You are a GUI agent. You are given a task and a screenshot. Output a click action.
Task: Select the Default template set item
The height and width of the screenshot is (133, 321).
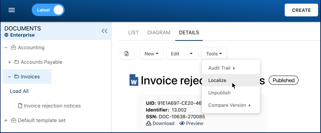42,120
